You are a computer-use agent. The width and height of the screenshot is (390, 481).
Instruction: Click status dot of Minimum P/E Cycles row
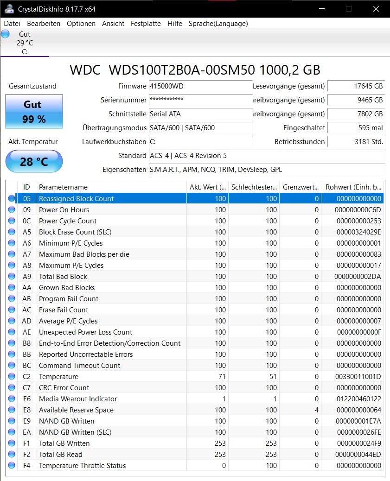[12, 243]
